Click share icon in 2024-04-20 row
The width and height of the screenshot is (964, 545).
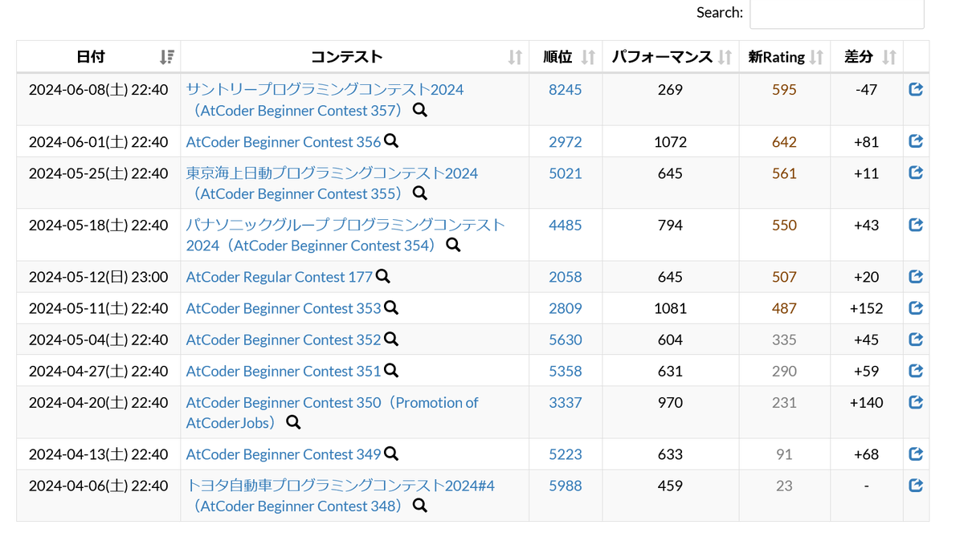pyautogui.click(x=916, y=401)
